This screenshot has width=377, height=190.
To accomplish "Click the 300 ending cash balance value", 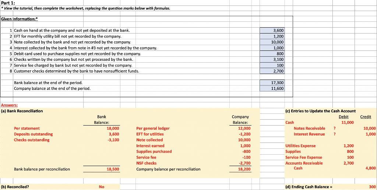I will (x=372, y=187).
